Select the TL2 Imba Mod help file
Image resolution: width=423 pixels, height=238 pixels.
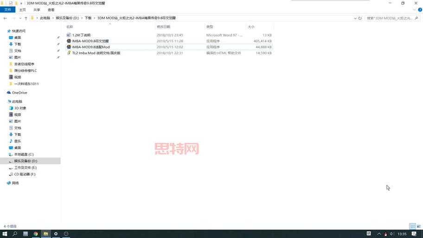(x=169, y=53)
